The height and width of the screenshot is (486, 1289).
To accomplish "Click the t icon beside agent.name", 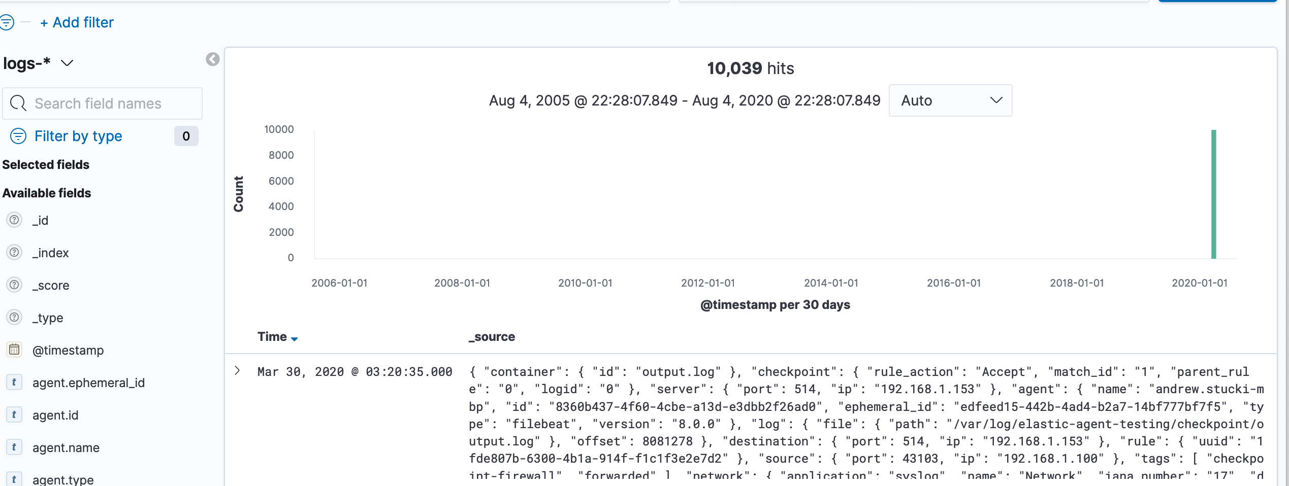I will (x=14, y=447).
